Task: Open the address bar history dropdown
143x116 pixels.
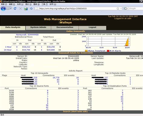Action: [x=121, y=9]
